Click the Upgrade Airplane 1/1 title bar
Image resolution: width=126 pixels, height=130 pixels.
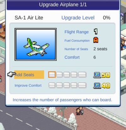click(x=63, y=5)
